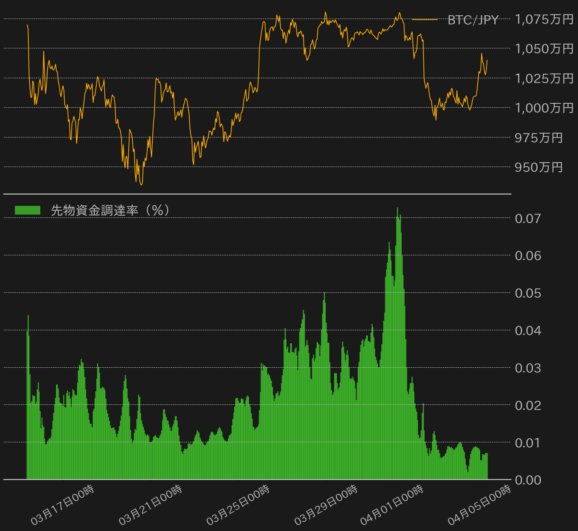Click the 03月21日00時 date label
This screenshot has height=531, width=578.
(x=150, y=505)
